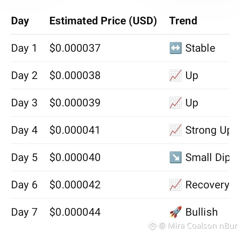
Task: Click the chart icon beside Recovery
Action: tap(176, 185)
